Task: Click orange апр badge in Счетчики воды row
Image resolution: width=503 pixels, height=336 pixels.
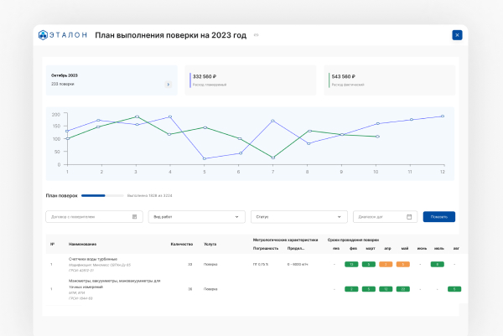Action: click(386, 265)
